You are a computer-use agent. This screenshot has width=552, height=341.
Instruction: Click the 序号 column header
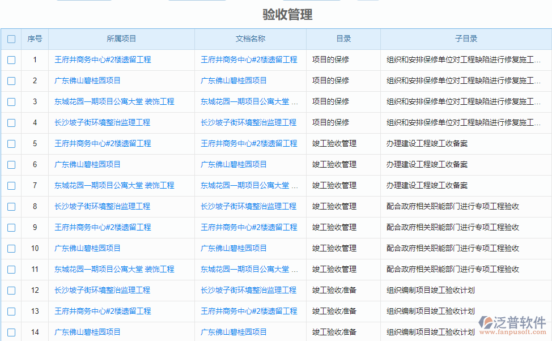pos(35,39)
